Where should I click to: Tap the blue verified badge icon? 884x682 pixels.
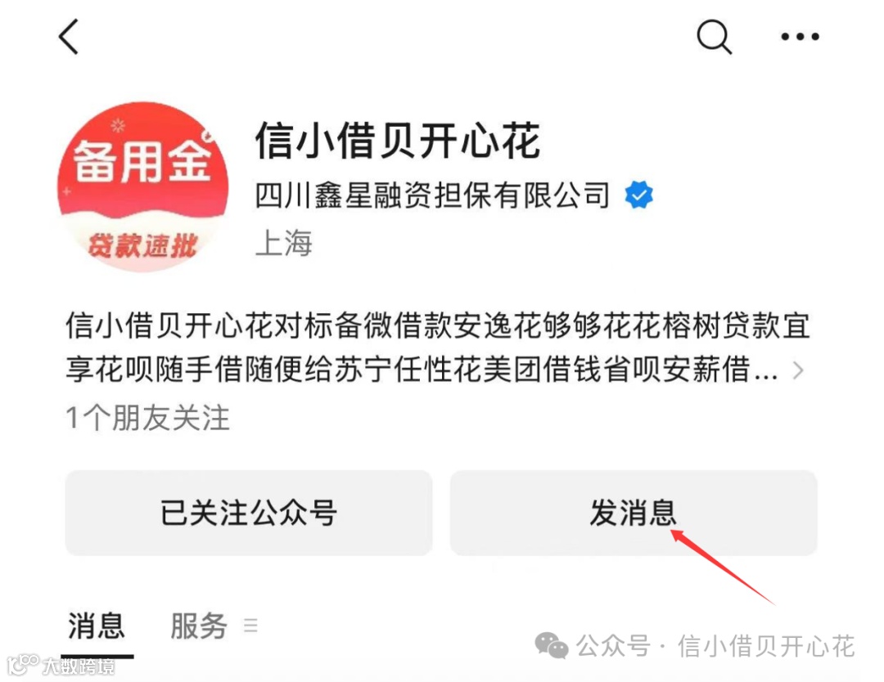pos(638,195)
